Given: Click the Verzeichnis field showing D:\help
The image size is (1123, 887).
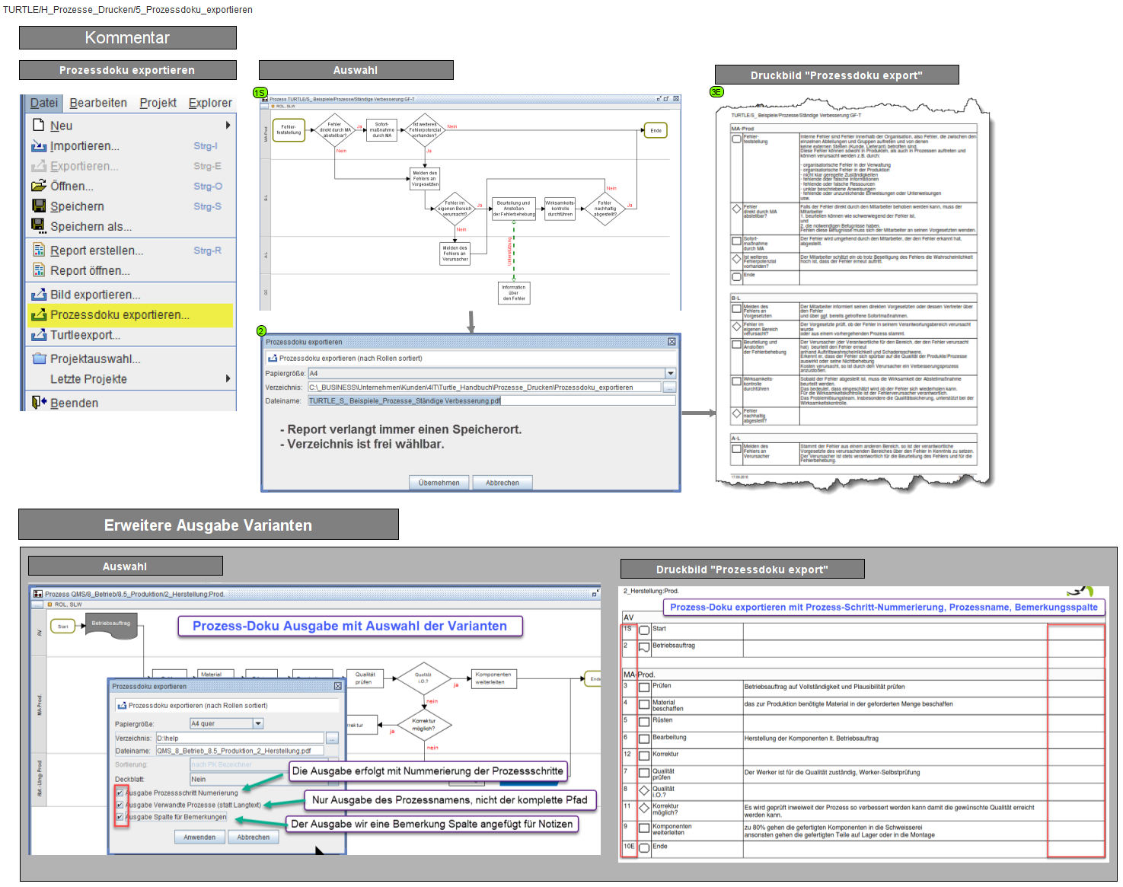Looking at the screenshot, I should point(240,738).
